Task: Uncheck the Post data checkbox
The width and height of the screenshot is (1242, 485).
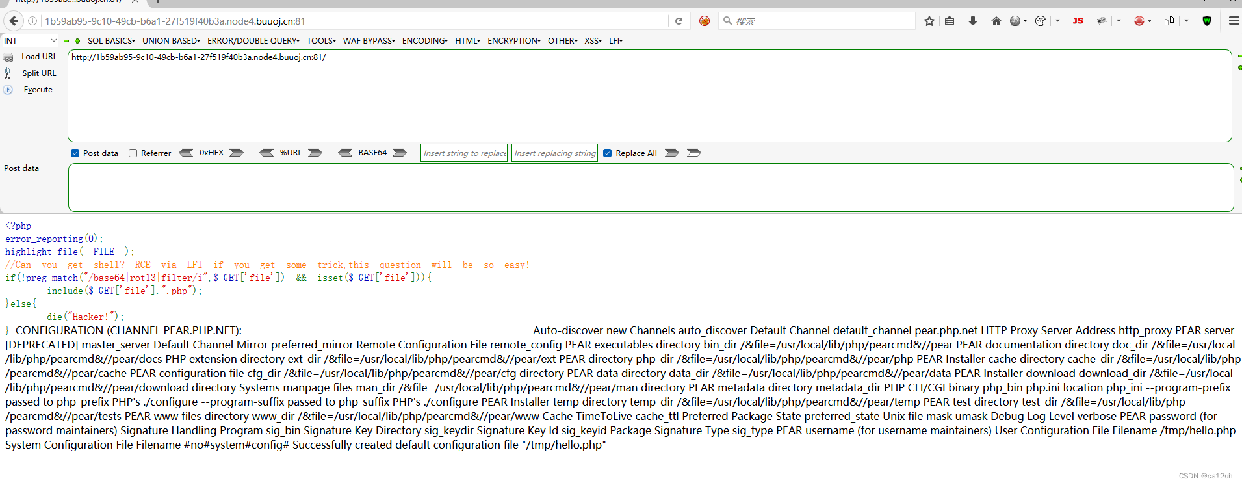Action: [x=75, y=153]
